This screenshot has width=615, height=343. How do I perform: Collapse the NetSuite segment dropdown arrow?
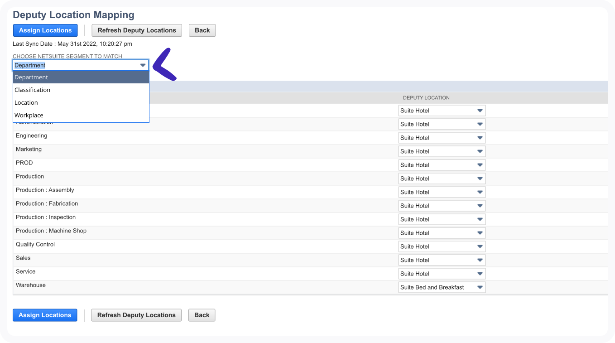click(x=143, y=65)
